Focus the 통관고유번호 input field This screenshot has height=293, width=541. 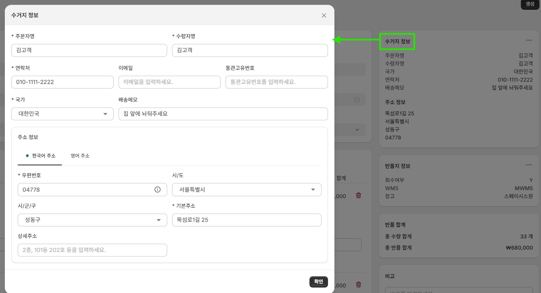pos(277,82)
